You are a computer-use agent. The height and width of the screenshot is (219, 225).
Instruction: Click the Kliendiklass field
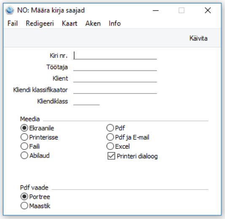(86, 101)
